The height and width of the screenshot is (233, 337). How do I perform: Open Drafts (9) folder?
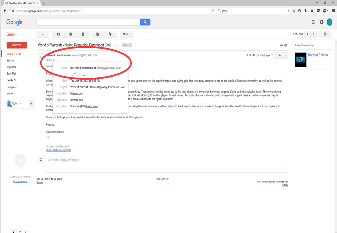pos(11,80)
